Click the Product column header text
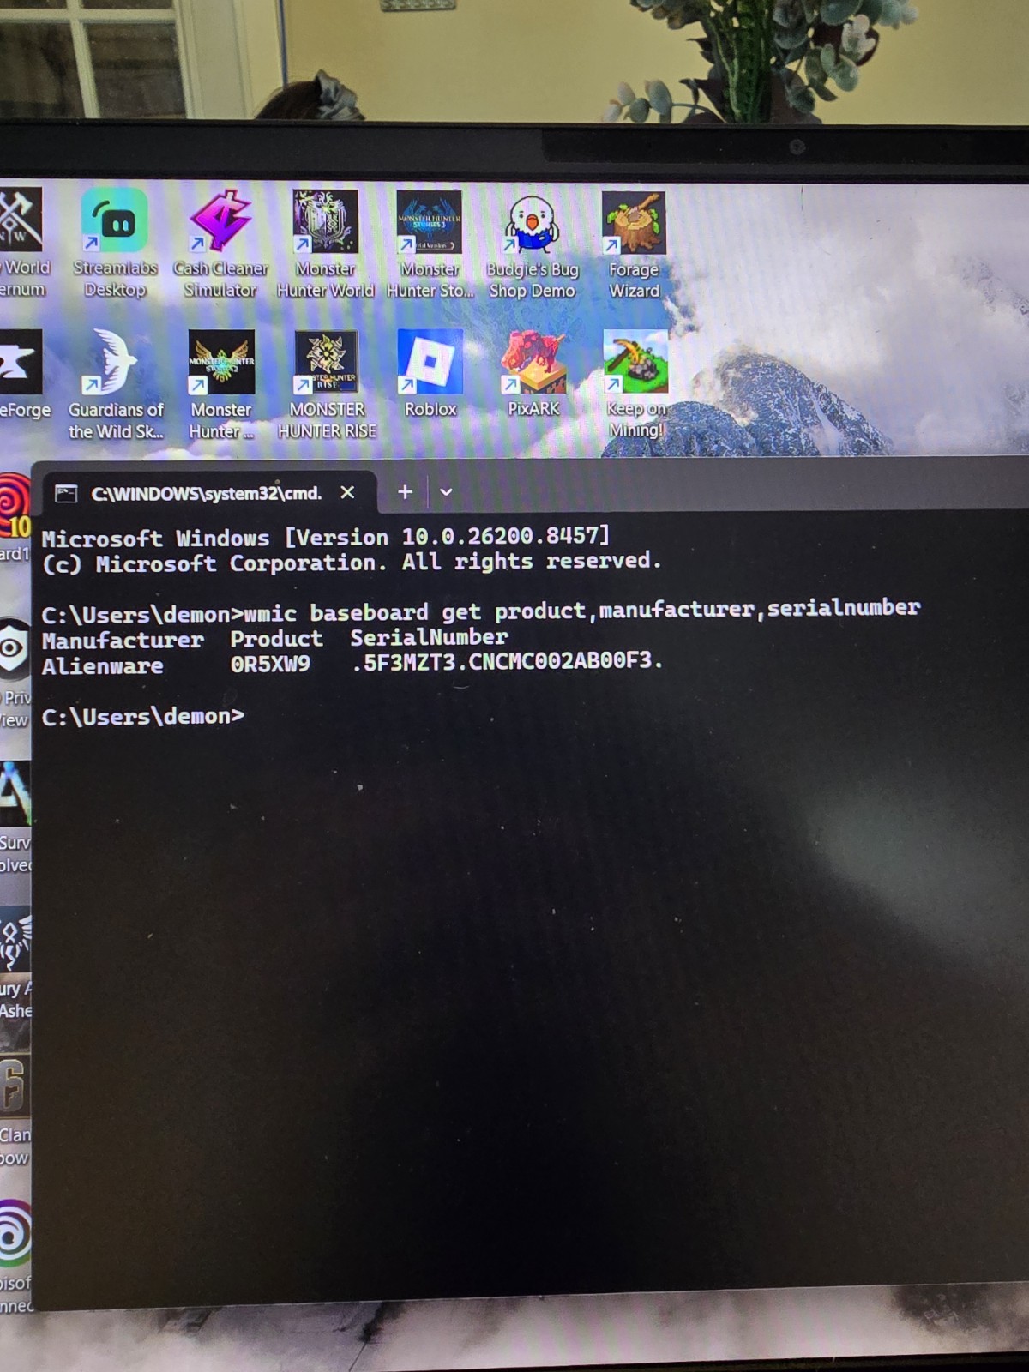 tap(276, 639)
